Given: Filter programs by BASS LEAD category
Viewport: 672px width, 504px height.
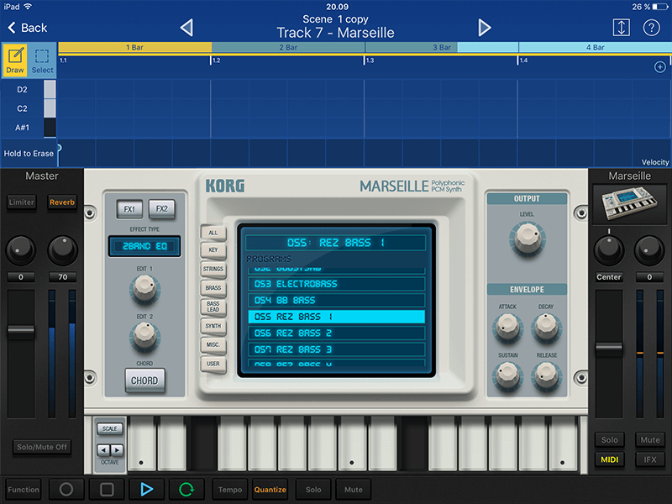Looking at the screenshot, I should pos(213,307).
